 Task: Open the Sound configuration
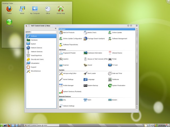coord(90,65)
